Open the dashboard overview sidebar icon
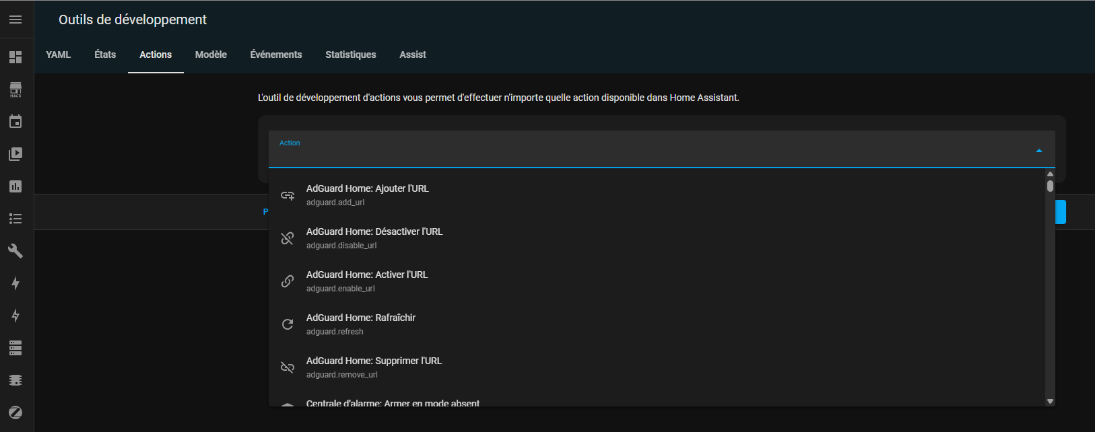Image resolution: width=1095 pixels, height=432 pixels. coord(15,57)
